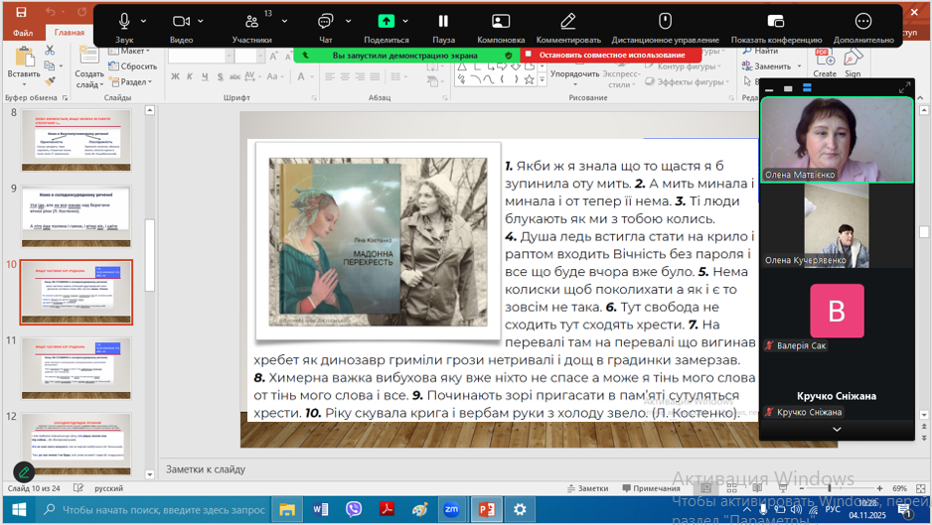Select slide 12 thumbnail
The width and height of the screenshot is (932, 525).
tap(77, 444)
